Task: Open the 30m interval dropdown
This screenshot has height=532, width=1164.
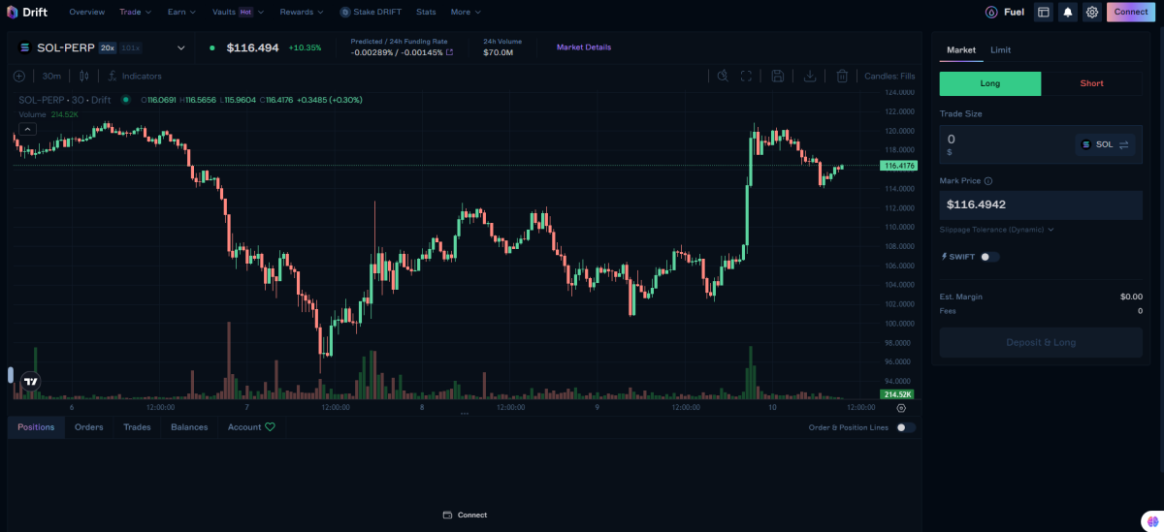Action: (x=51, y=76)
